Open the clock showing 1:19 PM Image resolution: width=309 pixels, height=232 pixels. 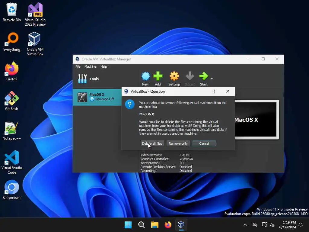click(x=288, y=225)
